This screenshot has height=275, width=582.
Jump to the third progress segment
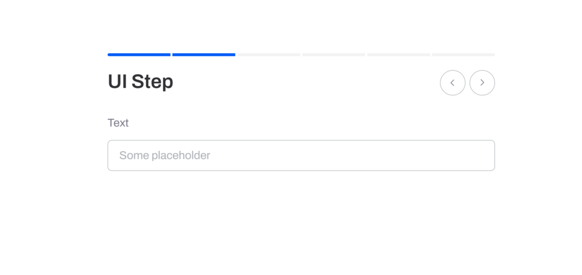point(268,54)
